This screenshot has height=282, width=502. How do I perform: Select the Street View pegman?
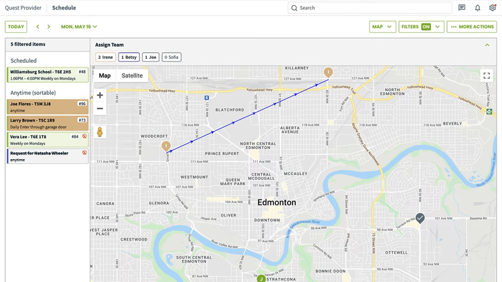[x=100, y=132]
